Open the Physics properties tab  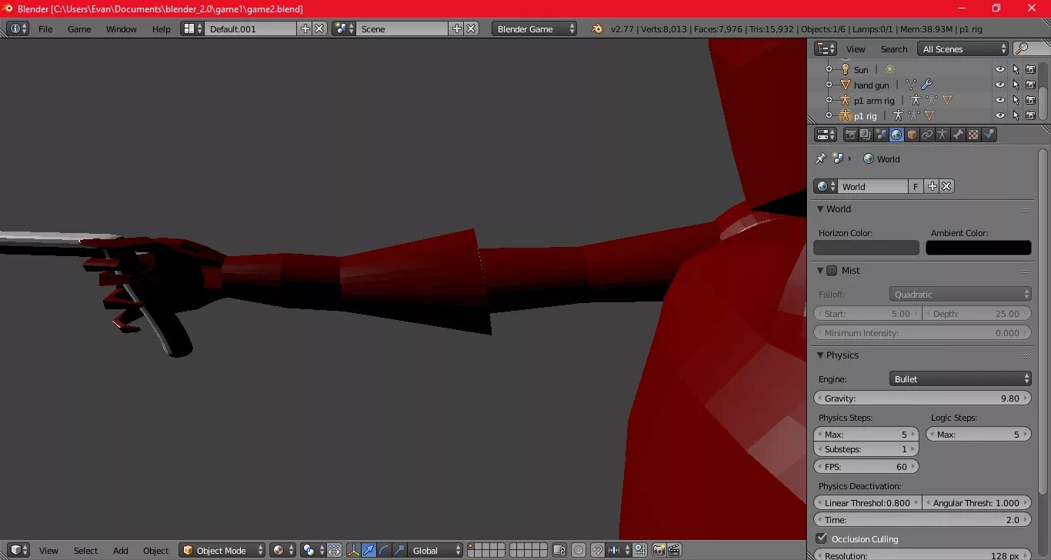pos(989,135)
